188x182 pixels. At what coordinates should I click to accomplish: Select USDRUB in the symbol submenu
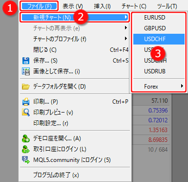tap(159, 71)
